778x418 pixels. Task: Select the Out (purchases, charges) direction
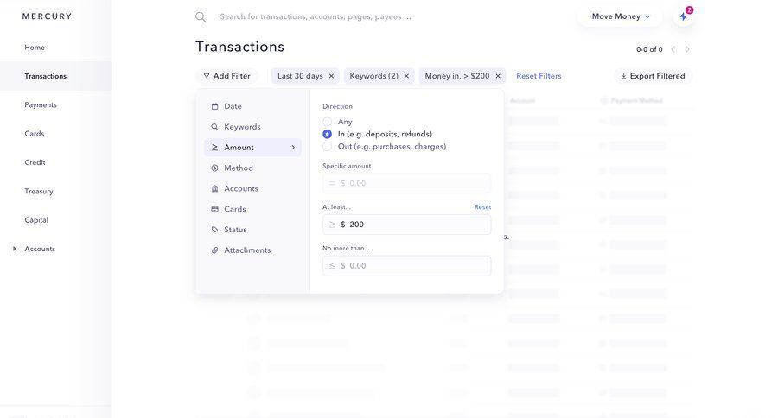click(327, 146)
